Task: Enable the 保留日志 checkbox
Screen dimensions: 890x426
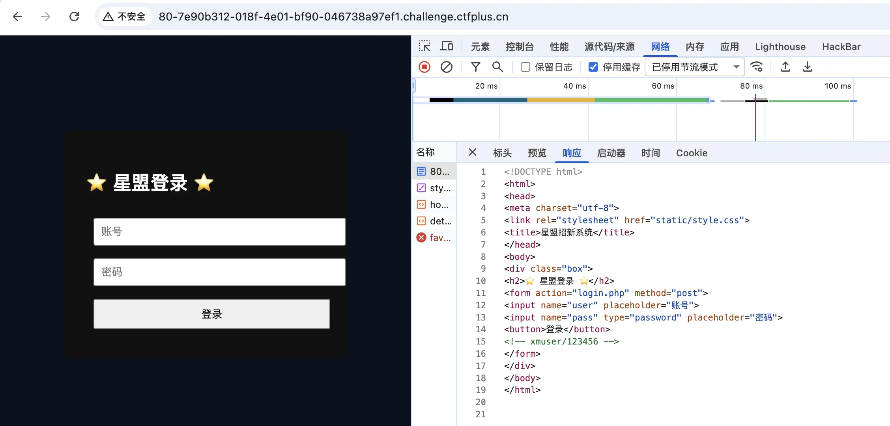Action: pyautogui.click(x=525, y=67)
